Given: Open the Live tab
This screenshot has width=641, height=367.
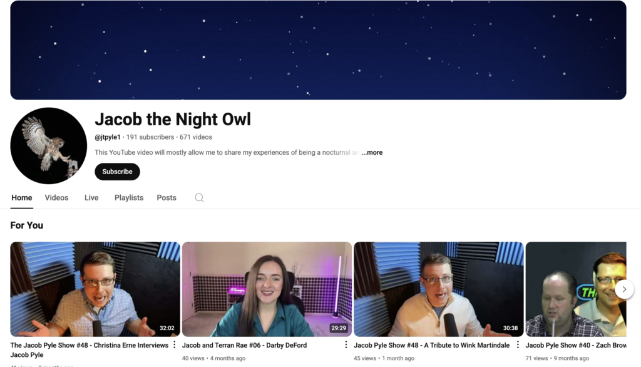Looking at the screenshot, I should coord(91,198).
